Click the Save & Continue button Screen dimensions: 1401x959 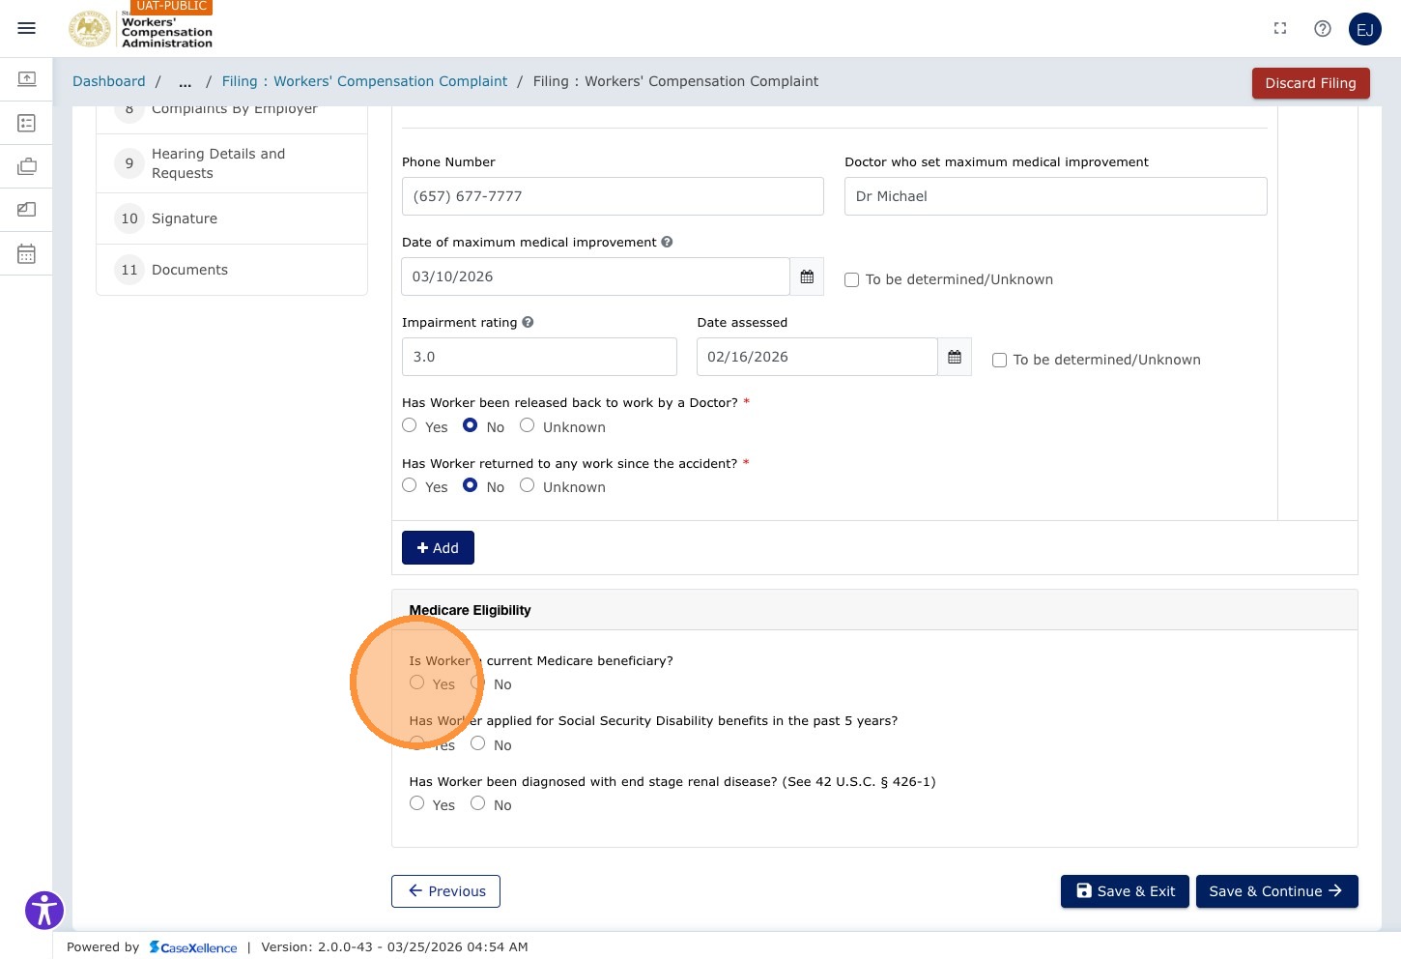click(x=1277, y=891)
